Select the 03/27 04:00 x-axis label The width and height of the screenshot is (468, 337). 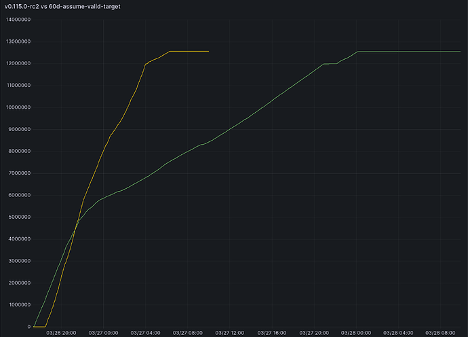click(x=145, y=333)
